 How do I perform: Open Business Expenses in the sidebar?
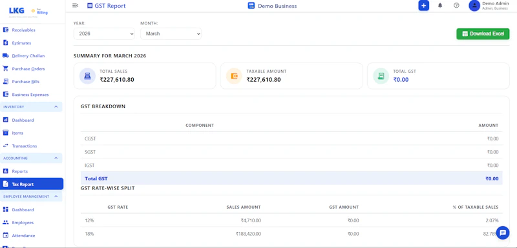coord(30,95)
